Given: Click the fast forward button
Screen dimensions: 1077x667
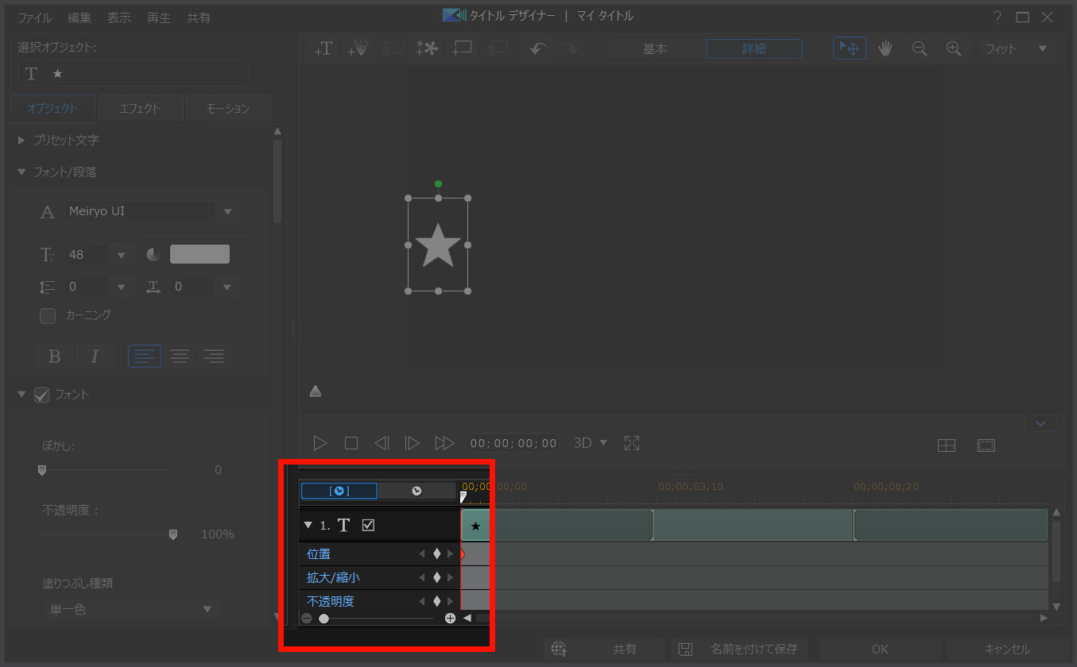Looking at the screenshot, I should 444,443.
